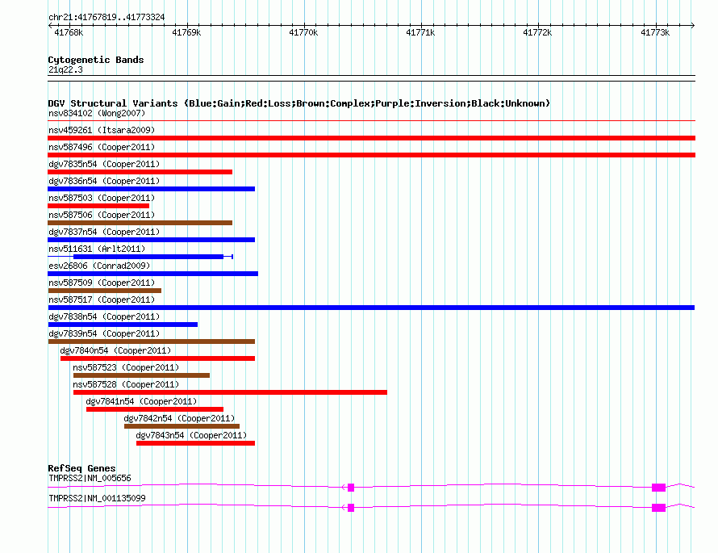Click nsv587523 (Cooper2011) label
718x553 pixels.
point(126,367)
